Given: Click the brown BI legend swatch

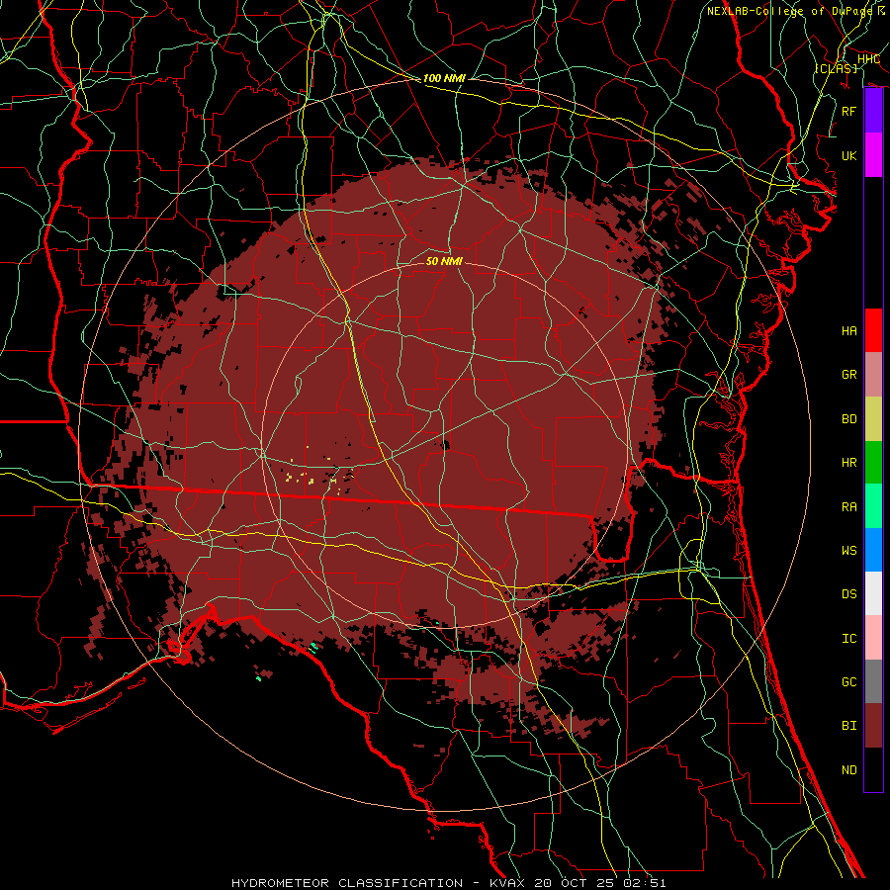Looking at the screenshot, I should (x=873, y=726).
